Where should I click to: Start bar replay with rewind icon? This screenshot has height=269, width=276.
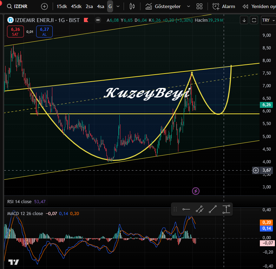(245, 7)
